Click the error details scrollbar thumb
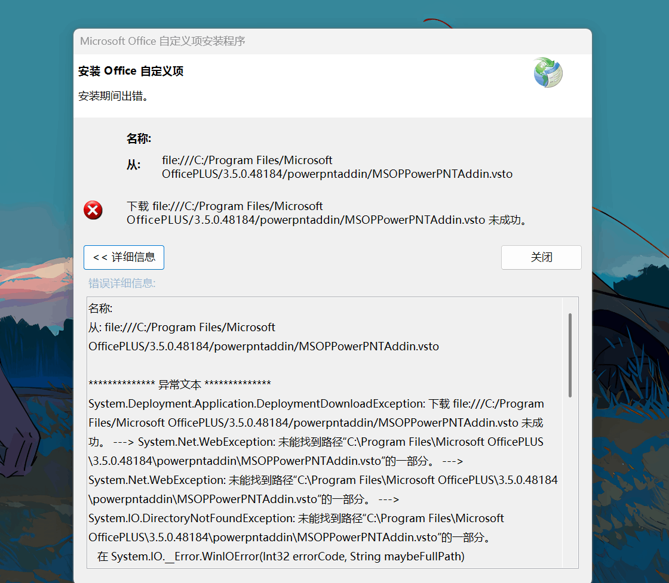 click(x=570, y=355)
